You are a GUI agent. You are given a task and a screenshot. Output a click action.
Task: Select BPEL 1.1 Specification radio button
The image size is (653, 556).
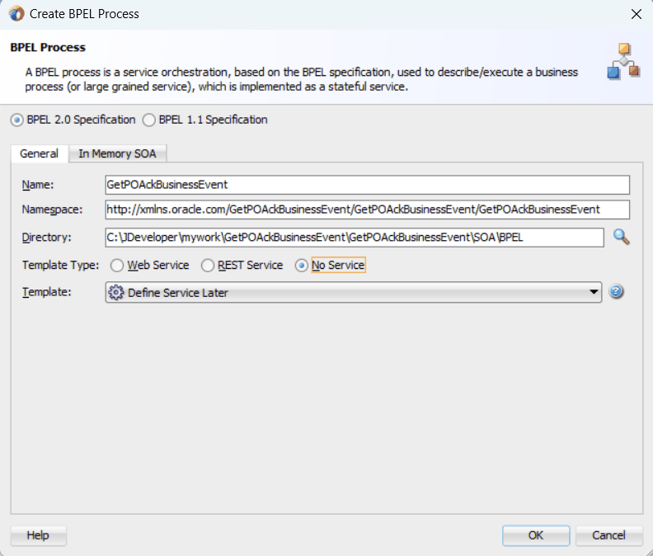click(149, 120)
